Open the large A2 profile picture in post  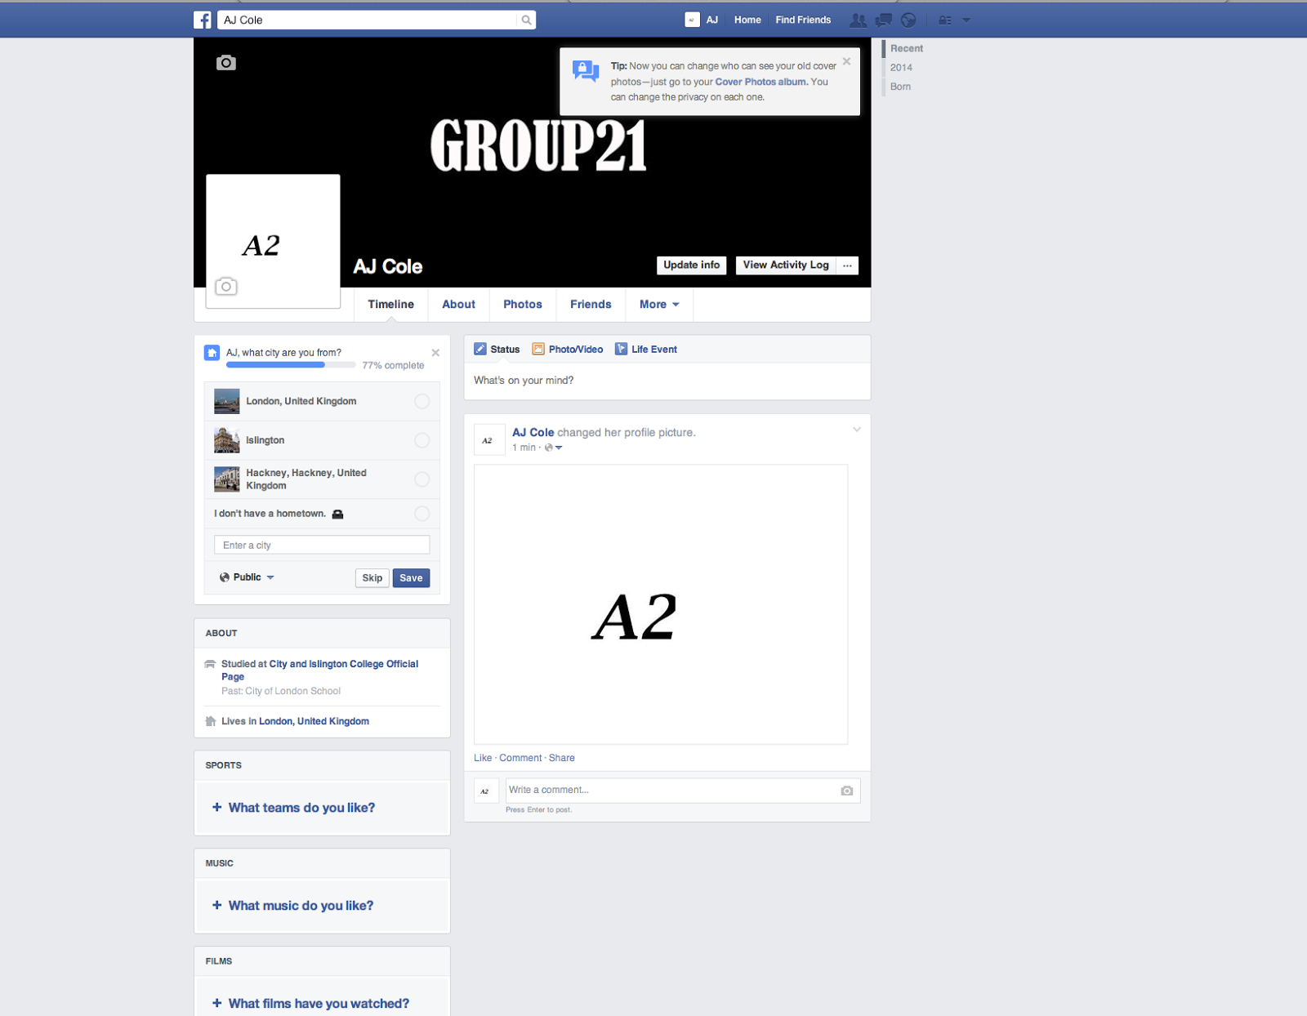pos(661,604)
